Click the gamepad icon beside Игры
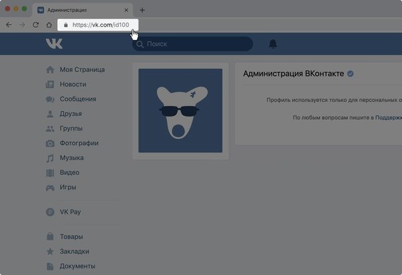402x275 pixels. coord(50,188)
